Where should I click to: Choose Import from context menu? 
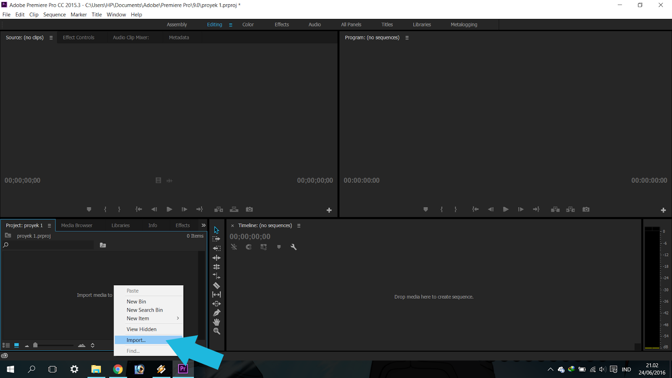149,340
